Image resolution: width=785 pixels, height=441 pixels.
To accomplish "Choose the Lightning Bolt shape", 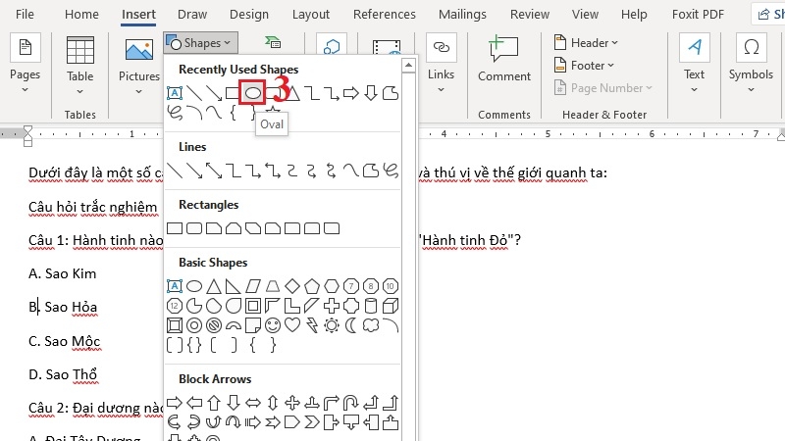I will pos(312,325).
